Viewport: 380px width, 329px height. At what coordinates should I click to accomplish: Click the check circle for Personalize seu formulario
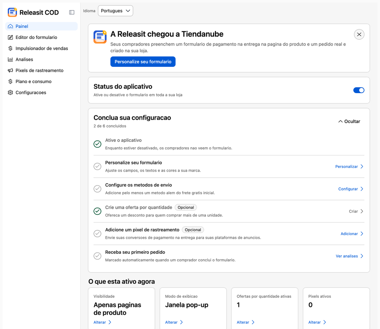tap(98, 167)
